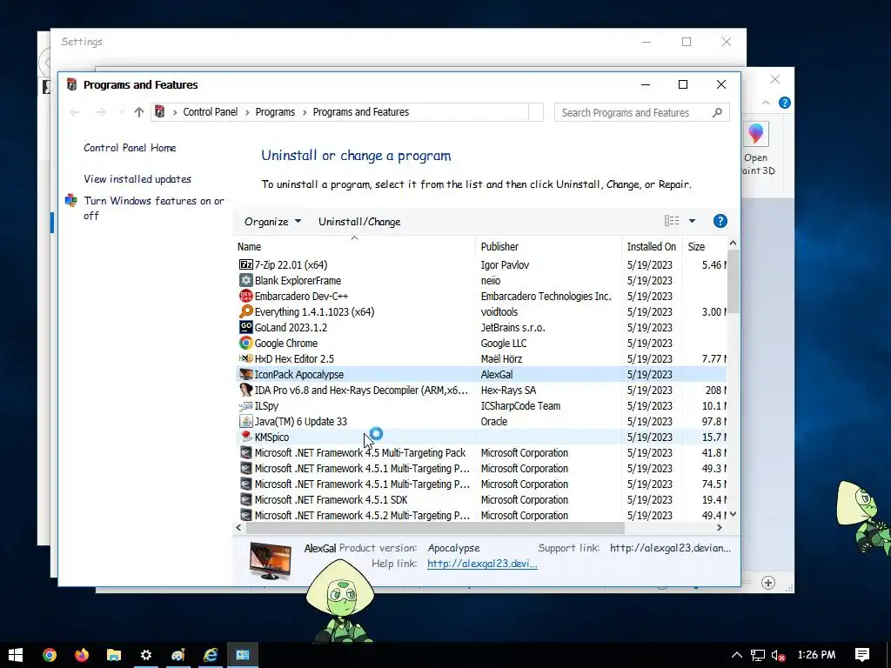Click the AlexGal monitor thumbnail in details pane
The image size is (891, 668).
[270, 560]
